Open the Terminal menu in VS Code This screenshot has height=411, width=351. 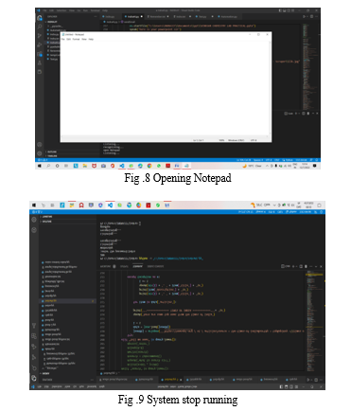point(95,10)
